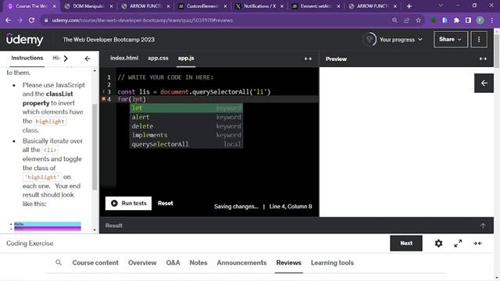The height and width of the screenshot is (281, 500).
Task: Select the Instructions tab
Action: point(27,58)
